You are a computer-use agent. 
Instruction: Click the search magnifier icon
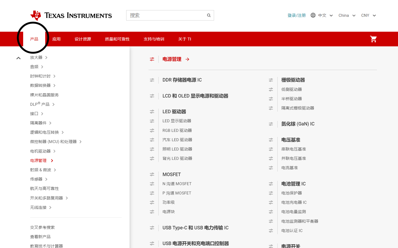[x=209, y=15]
